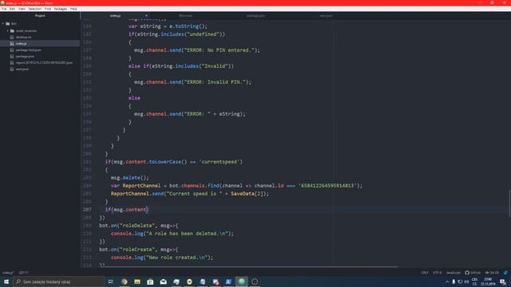Viewport: 511px width, 287px height.
Task: Open Task View on the taskbar
Action: (111, 281)
